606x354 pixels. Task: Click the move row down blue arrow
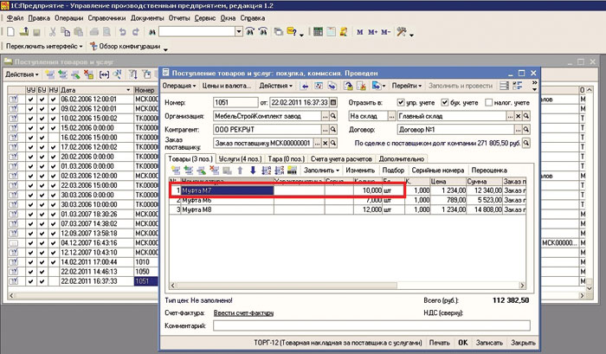253,171
